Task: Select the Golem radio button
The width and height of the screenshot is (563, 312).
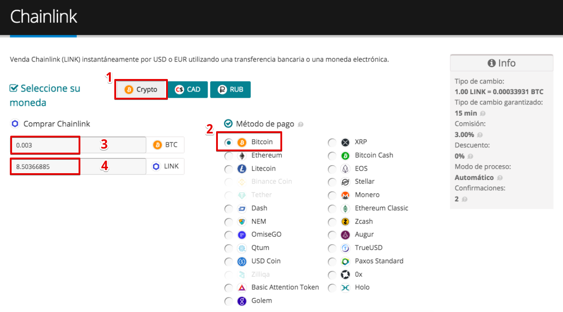Action: pyautogui.click(x=229, y=301)
